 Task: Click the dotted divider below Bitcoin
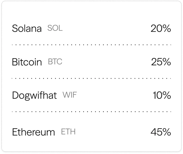[92, 78]
